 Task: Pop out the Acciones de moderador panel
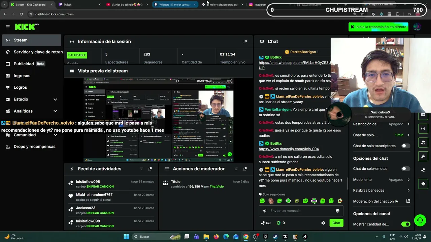coord(245,169)
